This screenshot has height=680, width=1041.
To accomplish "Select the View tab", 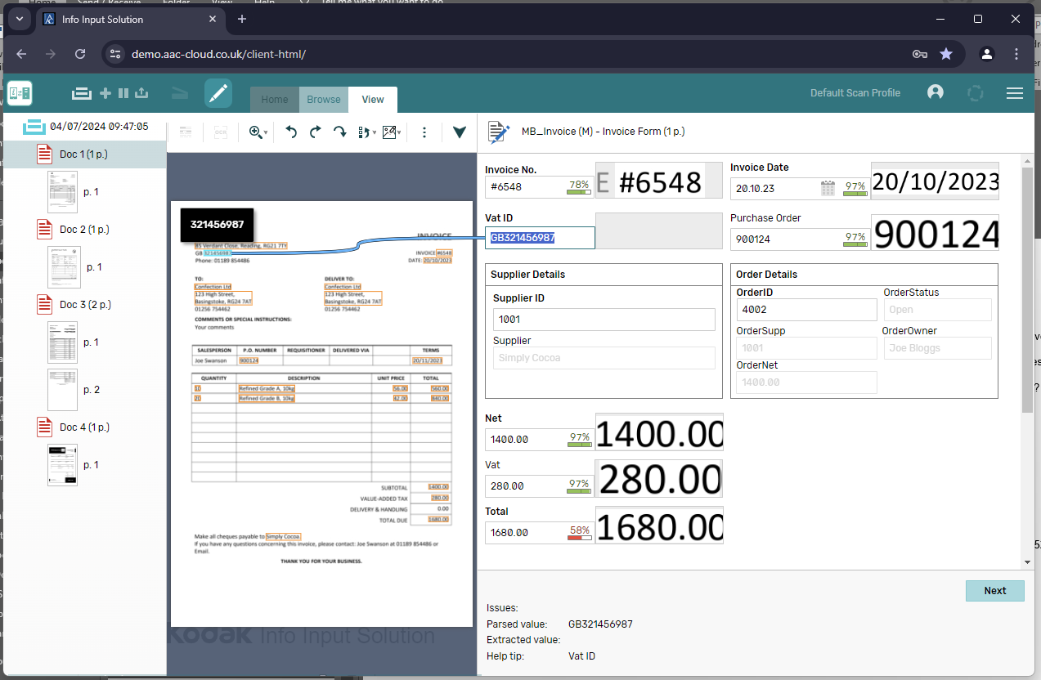I will pos(373,100).
